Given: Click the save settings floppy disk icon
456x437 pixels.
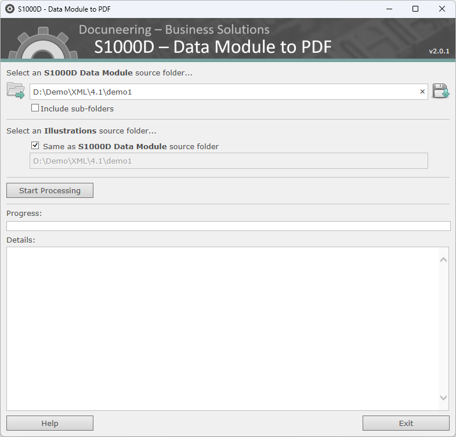Looking at the screenshot, I should tap(440, 91).
